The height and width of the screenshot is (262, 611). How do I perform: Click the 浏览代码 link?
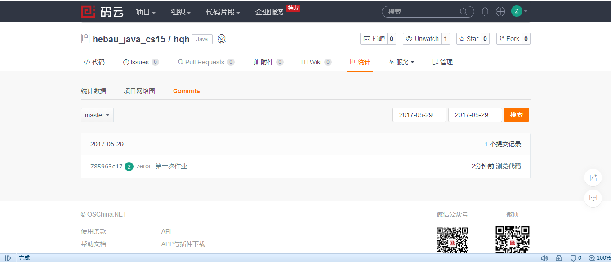pos(508,166)
